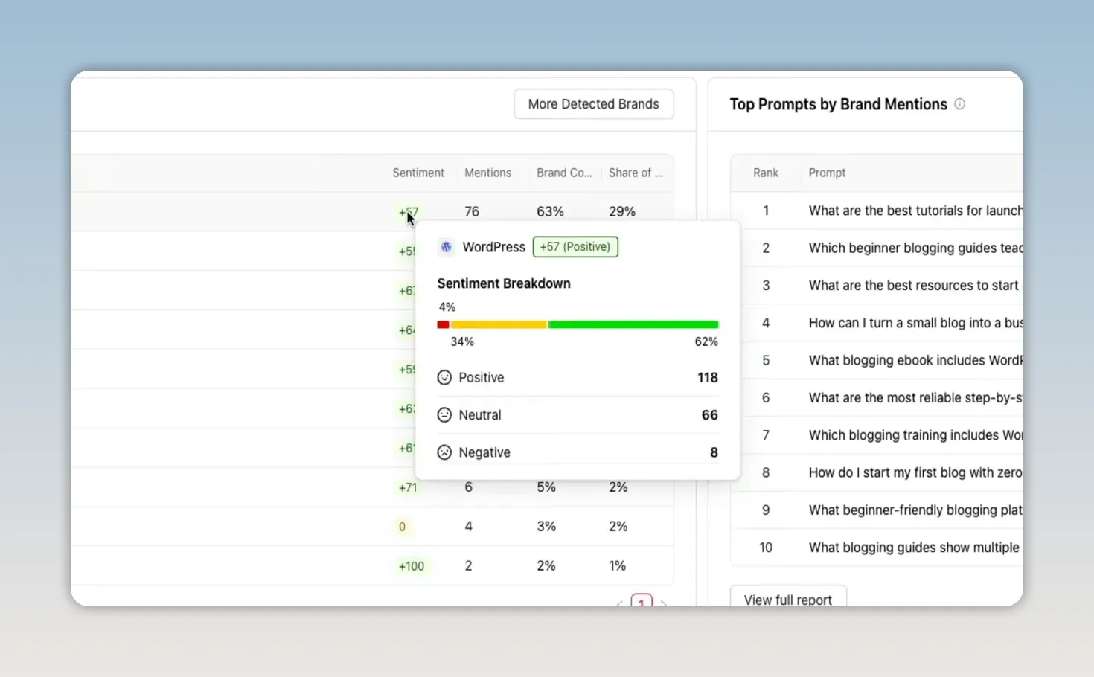Sort by the Mentions column header
1094x677 pixels.
[488, 173]
